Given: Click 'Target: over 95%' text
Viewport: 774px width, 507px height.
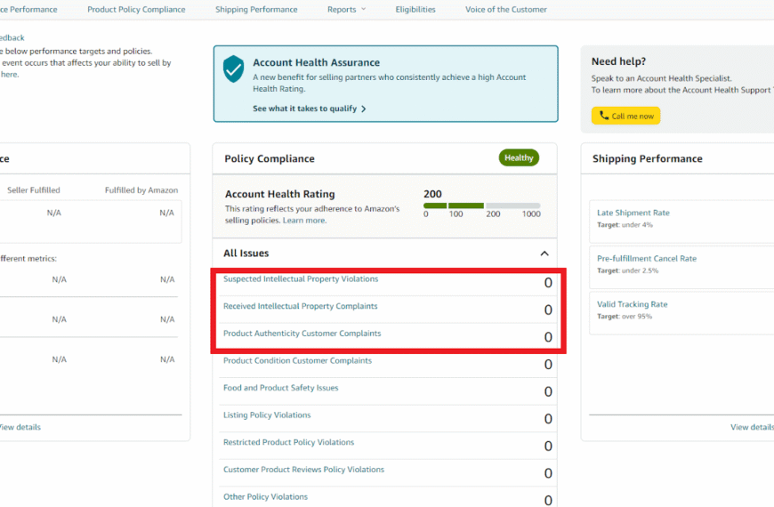Looking at the screenshot, I should (x=625, y=317).
